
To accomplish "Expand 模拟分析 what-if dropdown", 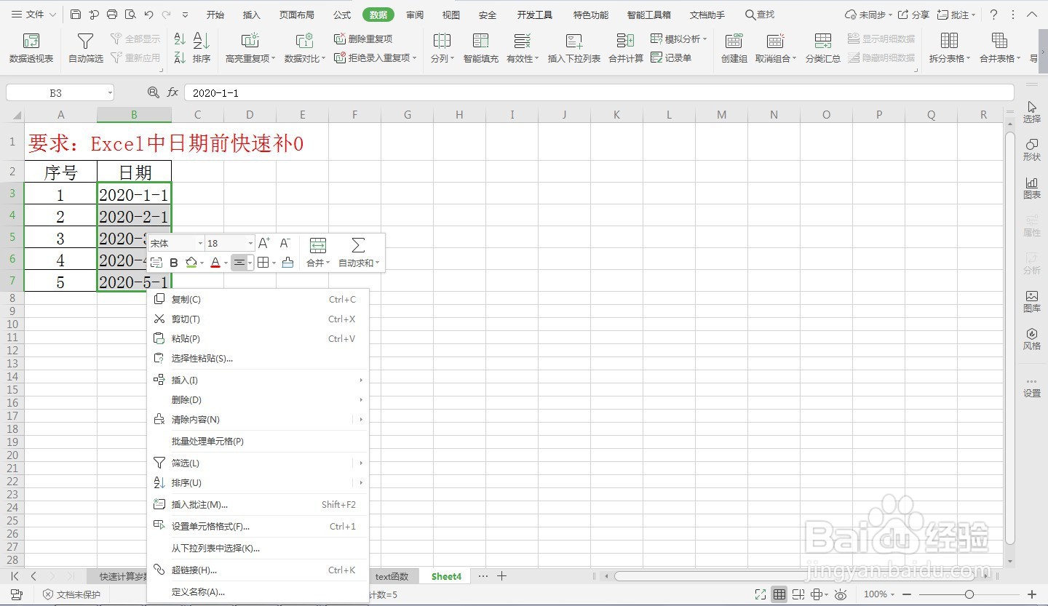I will tap(704, 39).
